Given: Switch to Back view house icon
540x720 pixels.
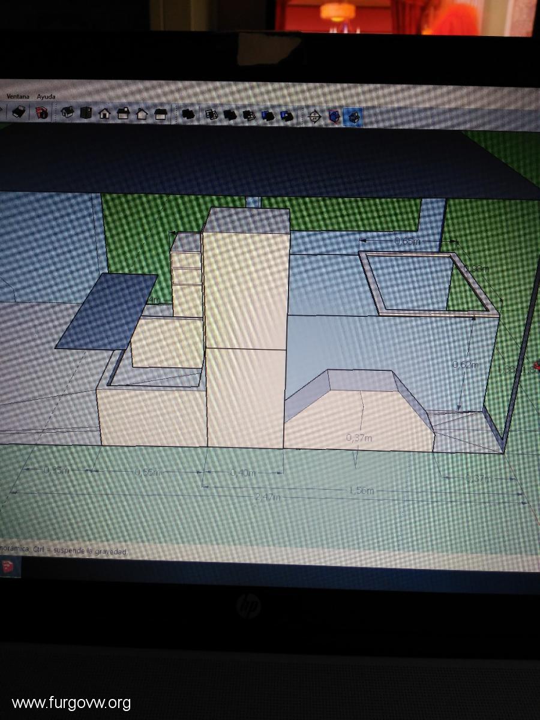Looking at the screenshot, I should pos(142,113).
